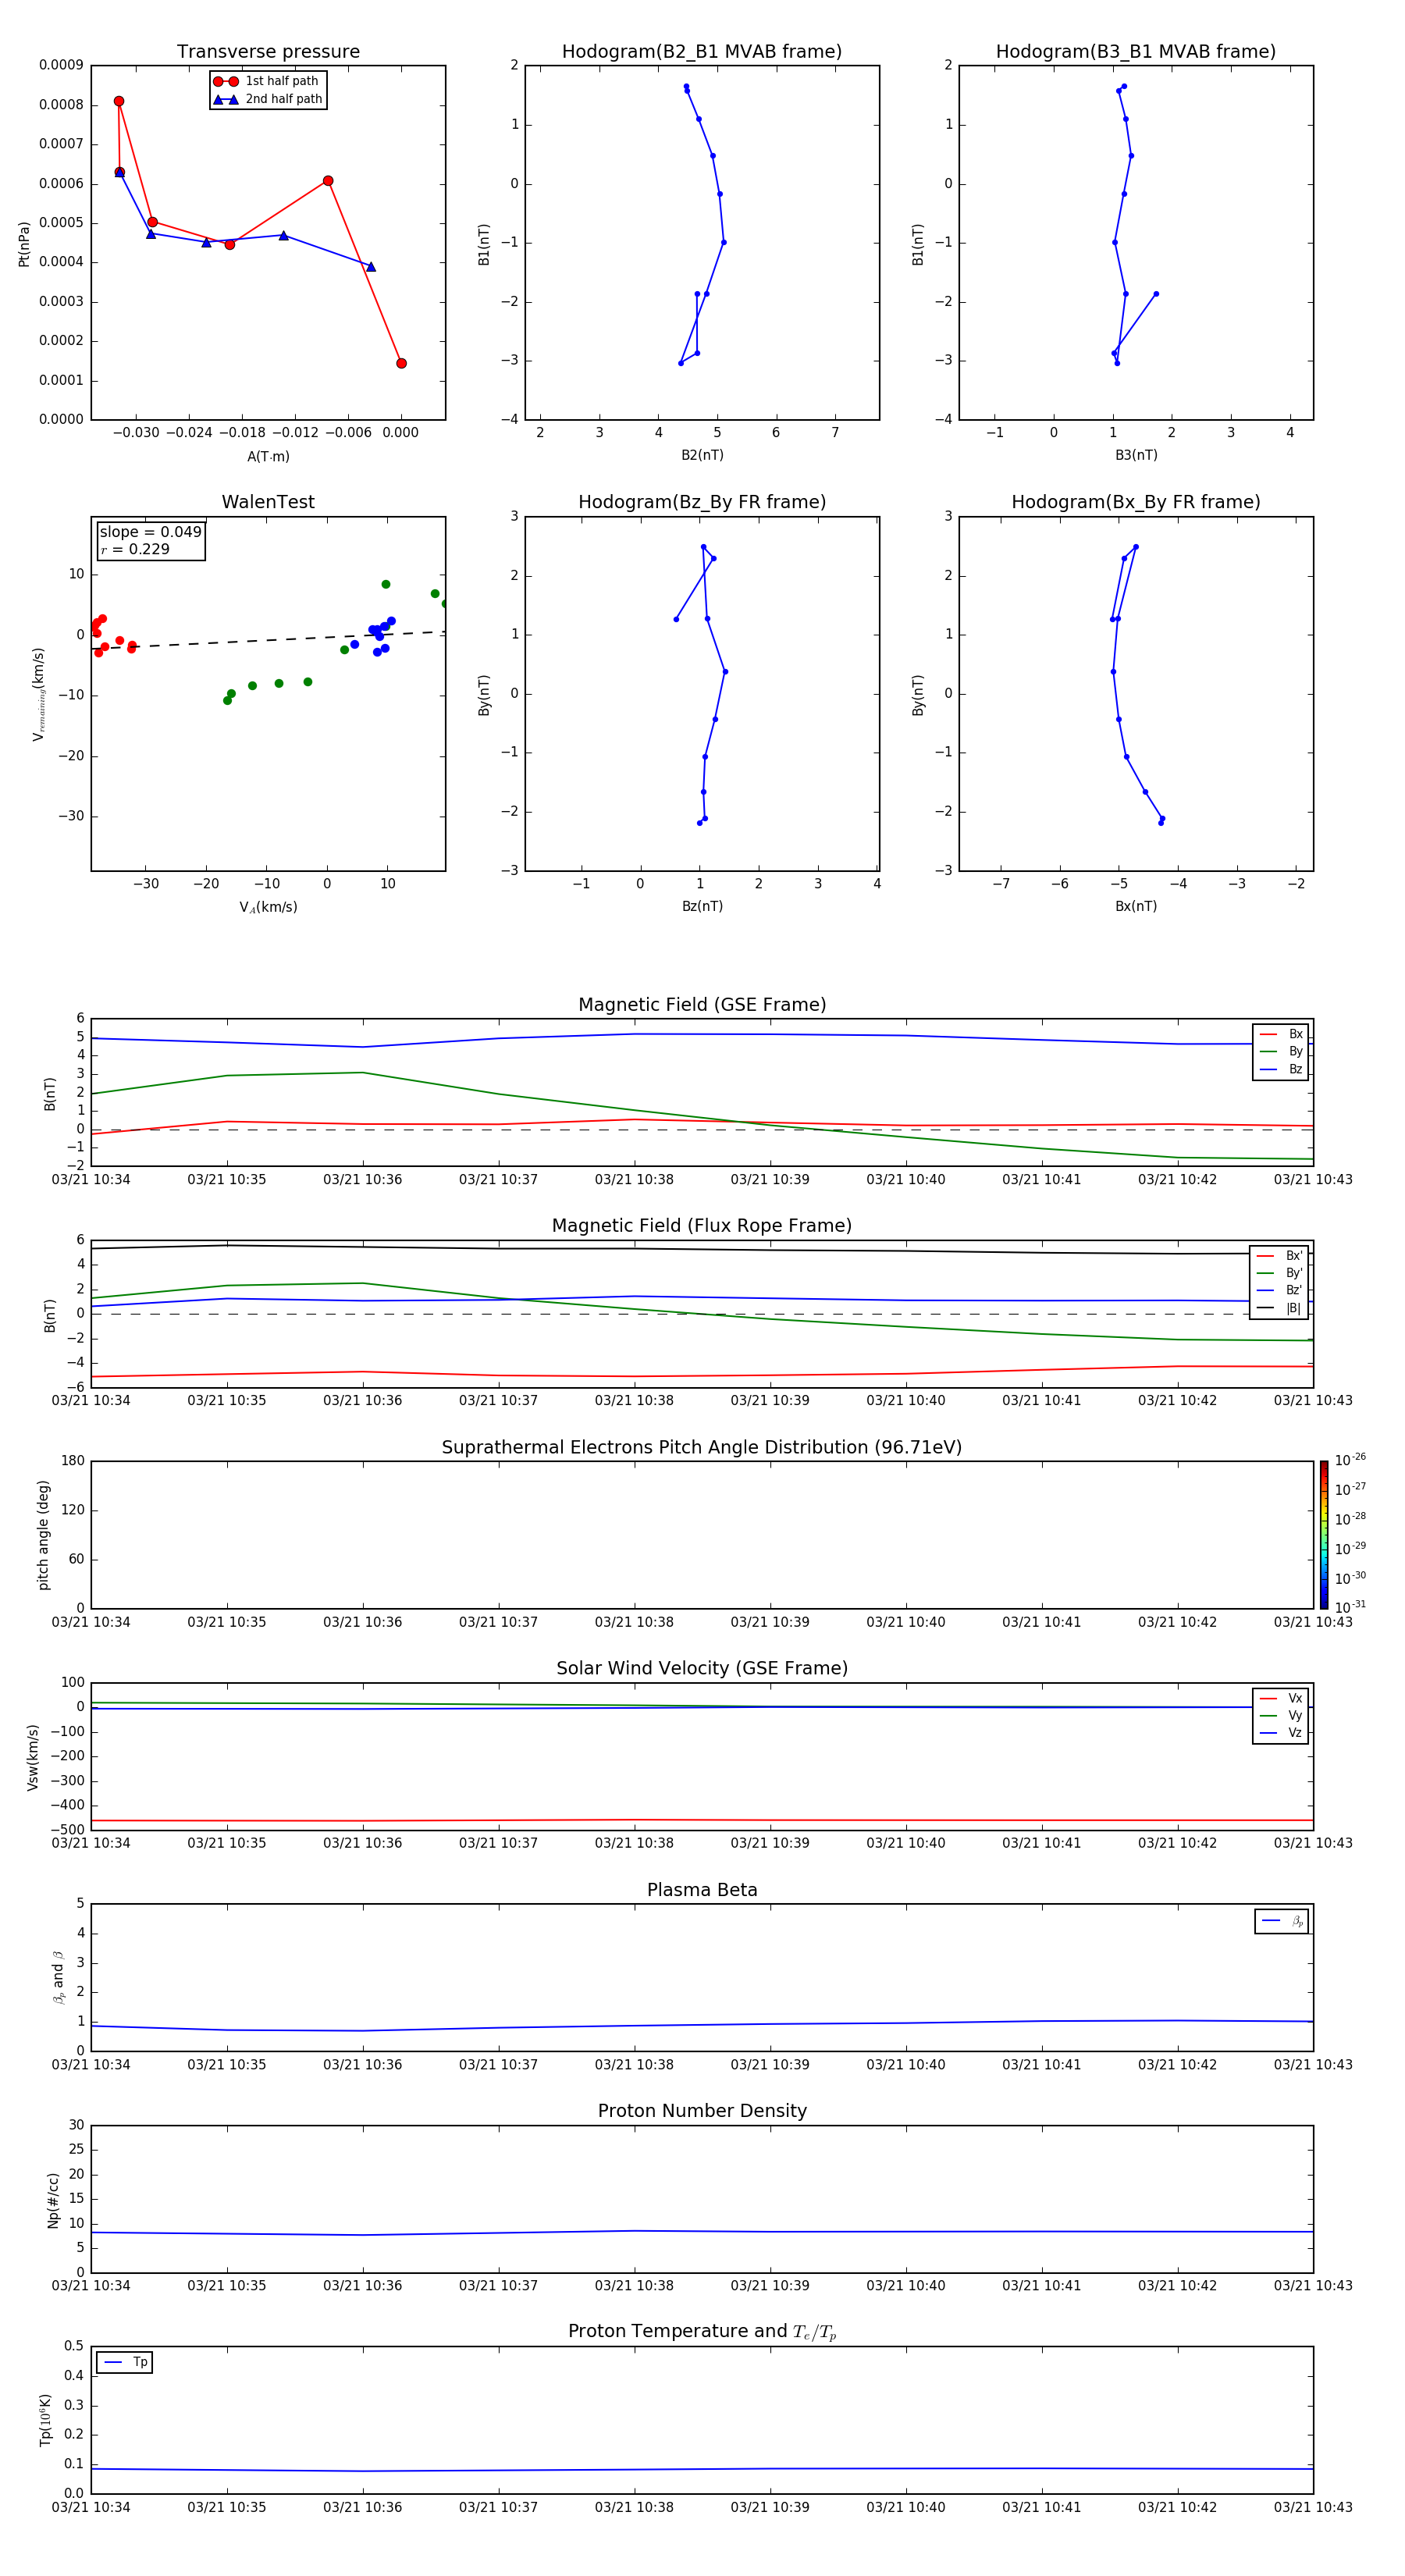Click the pitch angle colorbar

[x=1324, y=1535]
